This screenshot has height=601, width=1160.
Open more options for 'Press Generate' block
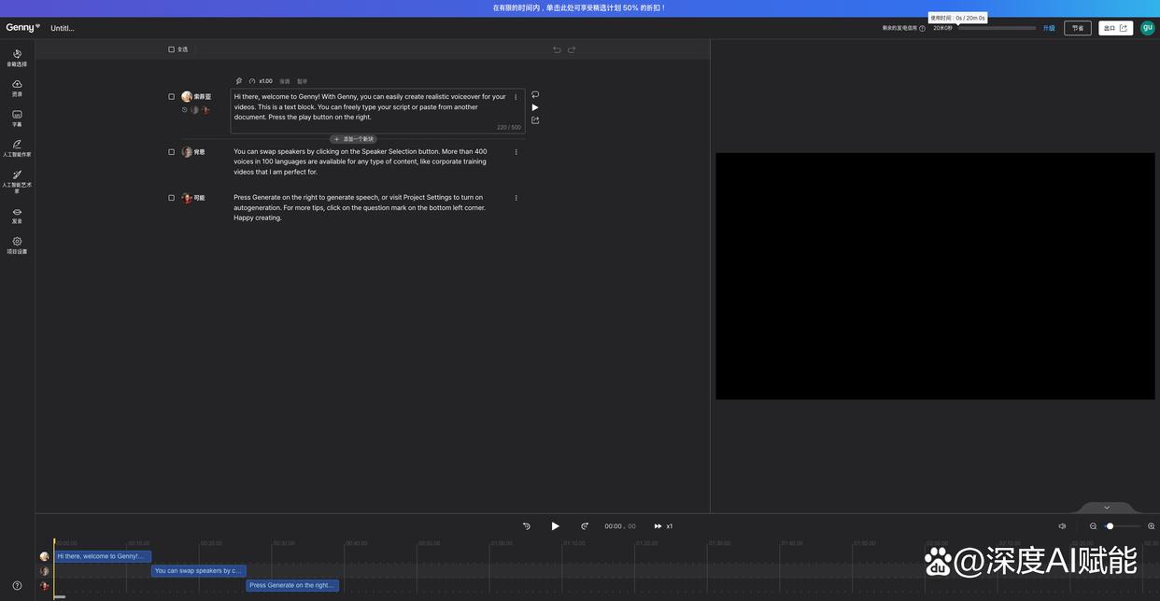tap(516, 198)
